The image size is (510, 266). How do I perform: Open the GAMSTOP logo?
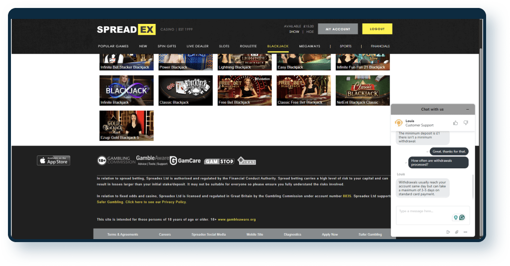coord(219,161)
